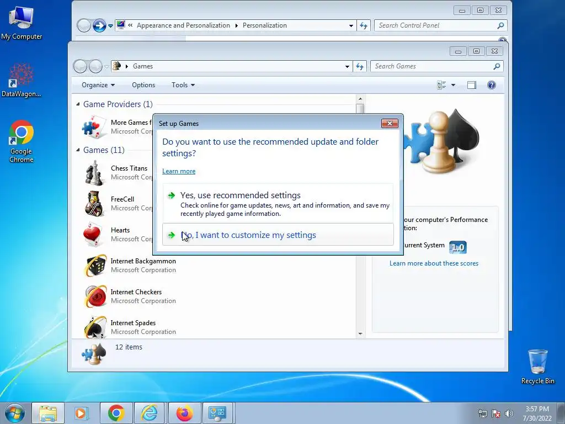Open Learn more about these scores link
Viewport: 565px width, 424px height.
[x=434, y=263]
